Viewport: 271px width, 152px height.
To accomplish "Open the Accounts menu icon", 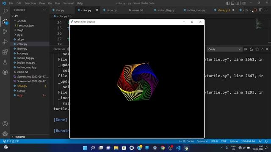I will tap(5, 124).
